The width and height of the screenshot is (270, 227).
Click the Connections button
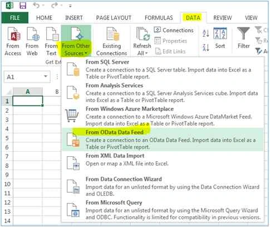(x=174, y=30)
